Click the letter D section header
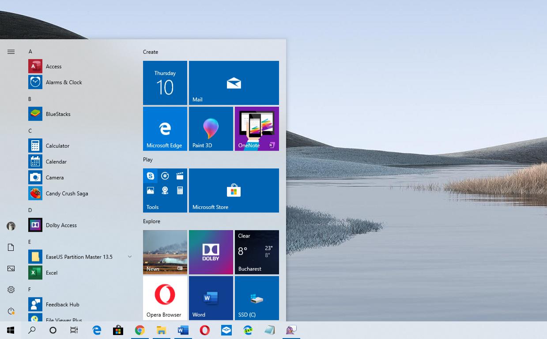 pos(30,210)
